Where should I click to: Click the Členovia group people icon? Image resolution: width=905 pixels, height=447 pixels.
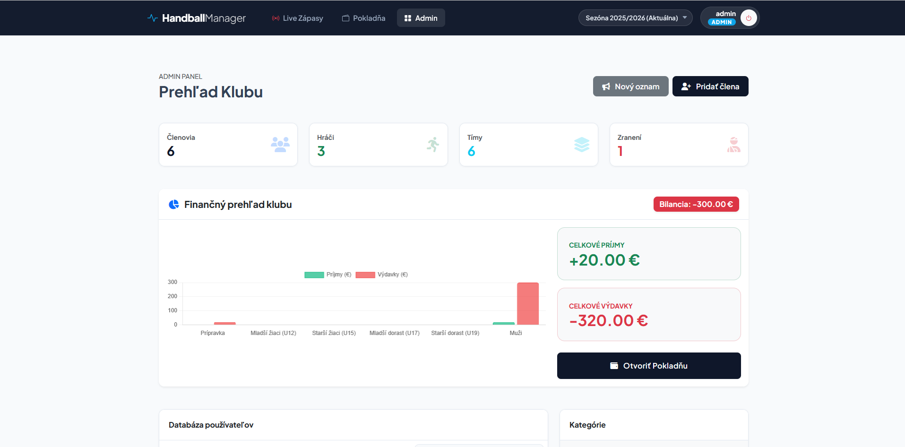tap(280, 145)
